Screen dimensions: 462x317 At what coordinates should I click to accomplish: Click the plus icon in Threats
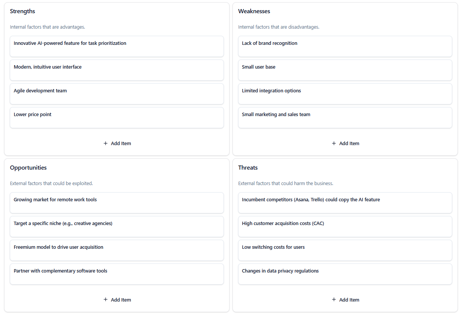334,300
